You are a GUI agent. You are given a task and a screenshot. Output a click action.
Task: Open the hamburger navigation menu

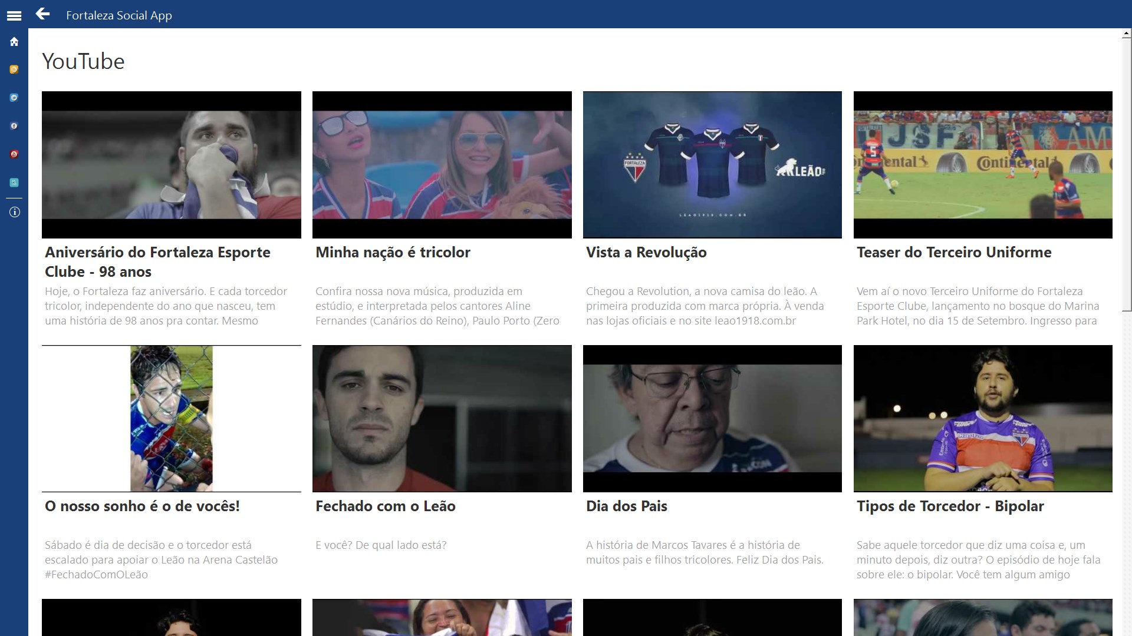point(14,16)
